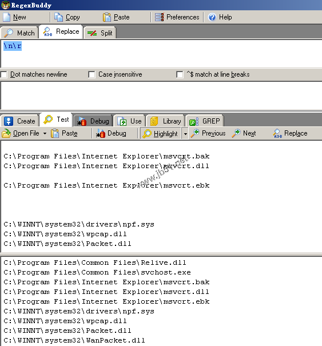Expand the Highlight dropdown arrow
This screenshot has height=346, width=322.
click(185, 134)
